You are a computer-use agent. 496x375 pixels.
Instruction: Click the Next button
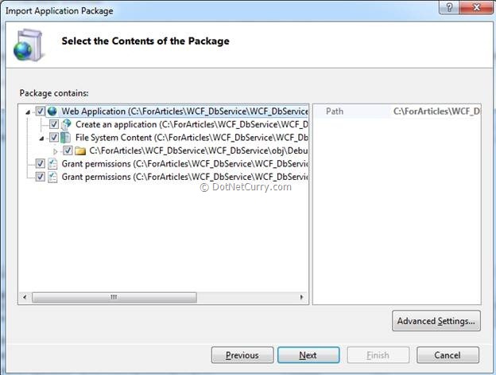coord(308,355)
